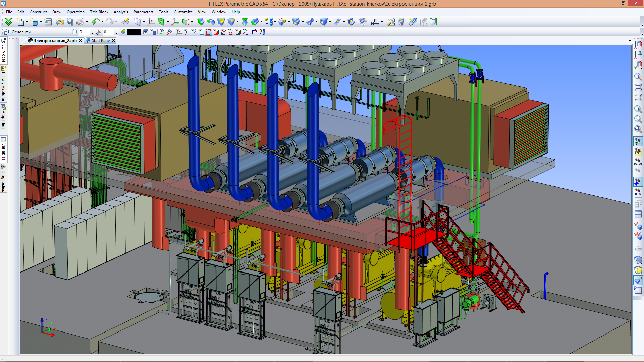
Task: Open the Analysis menu
Action: 121,12
